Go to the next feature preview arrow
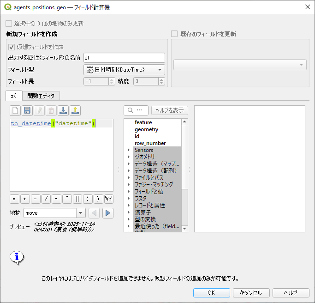Screen dimensions: 315x303 coord(107,213)
